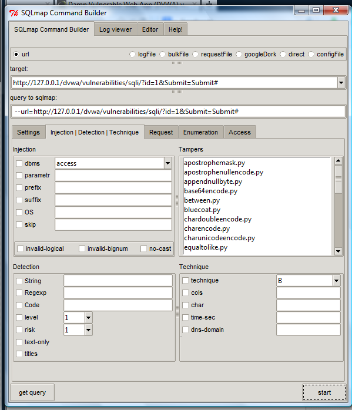Select the url radio button
Image resolution: width=352 pixels, height=410 pixels.
click(16, 54)
